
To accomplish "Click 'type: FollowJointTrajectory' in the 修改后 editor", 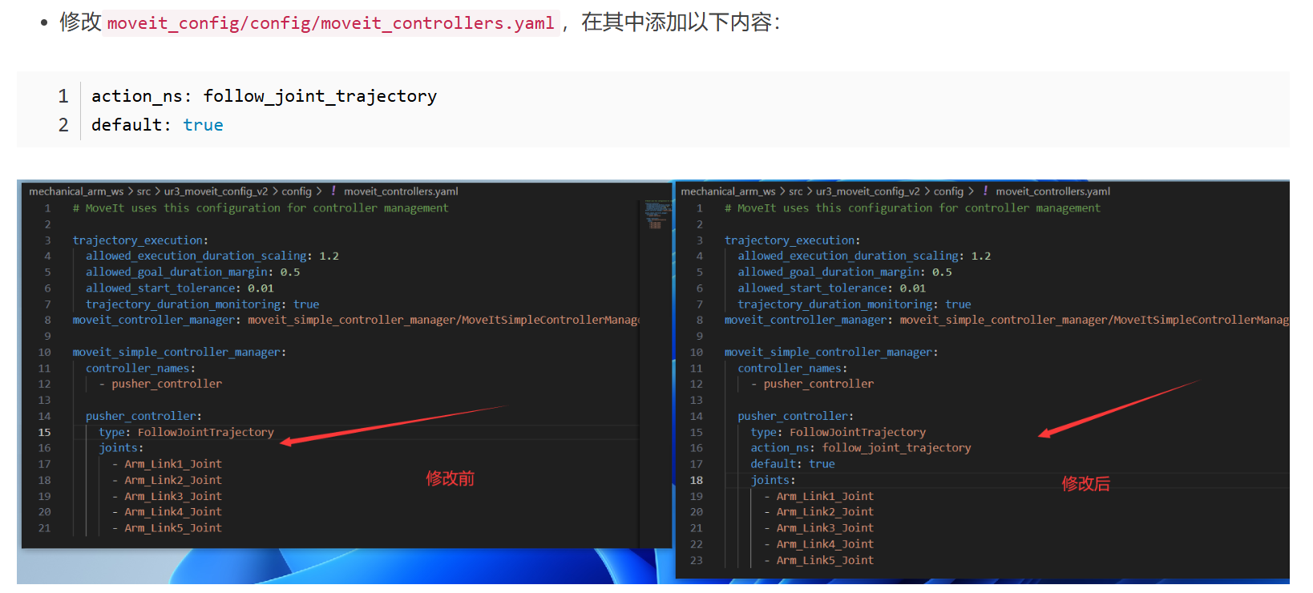I will point(838,433).
